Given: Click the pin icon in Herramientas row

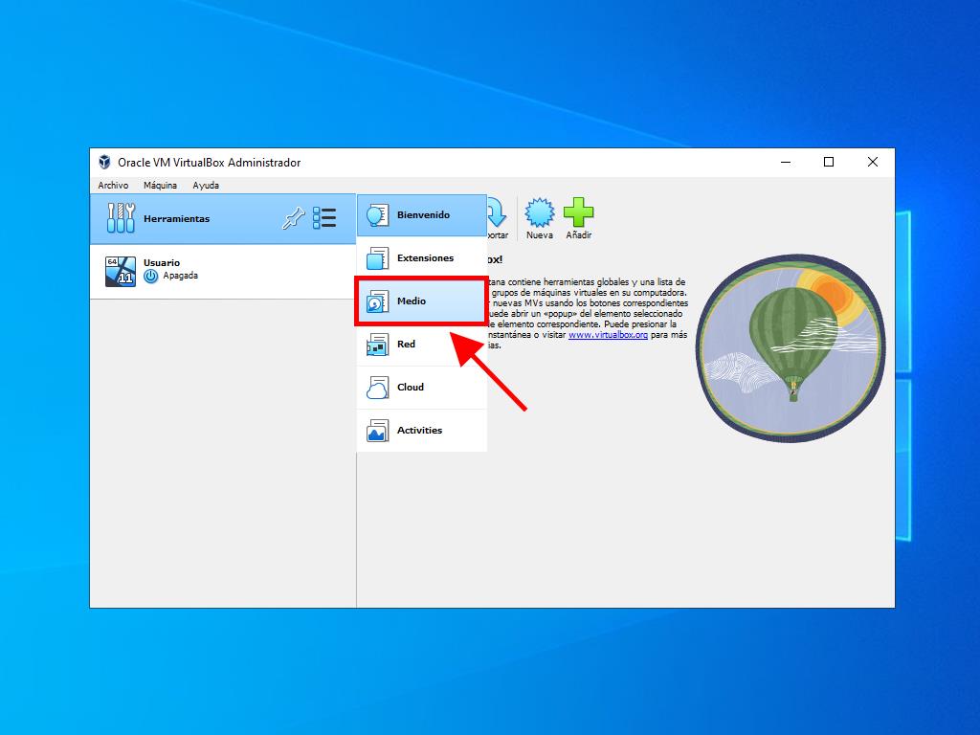Looking at the screenshot, I should coord(292,219).
